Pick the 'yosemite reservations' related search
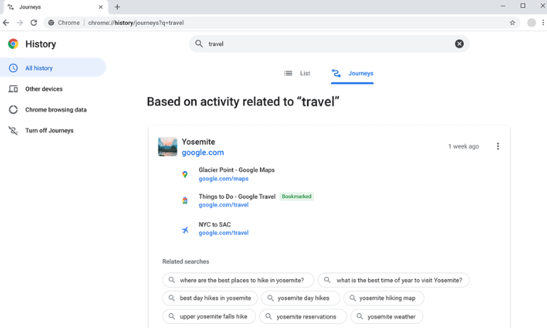The image size is (547, 328). point(303,317)
